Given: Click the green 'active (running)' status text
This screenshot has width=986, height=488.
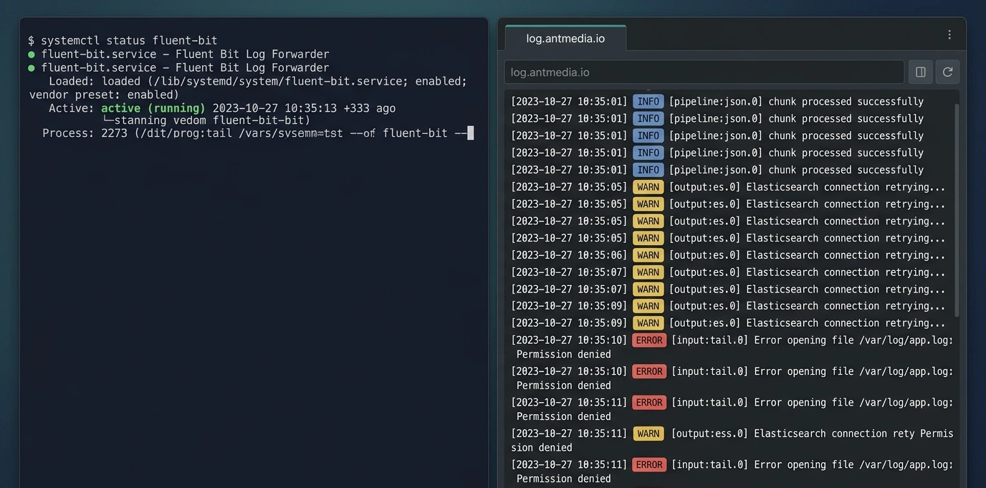Looking at the screenshot, I should coord(153,108).
